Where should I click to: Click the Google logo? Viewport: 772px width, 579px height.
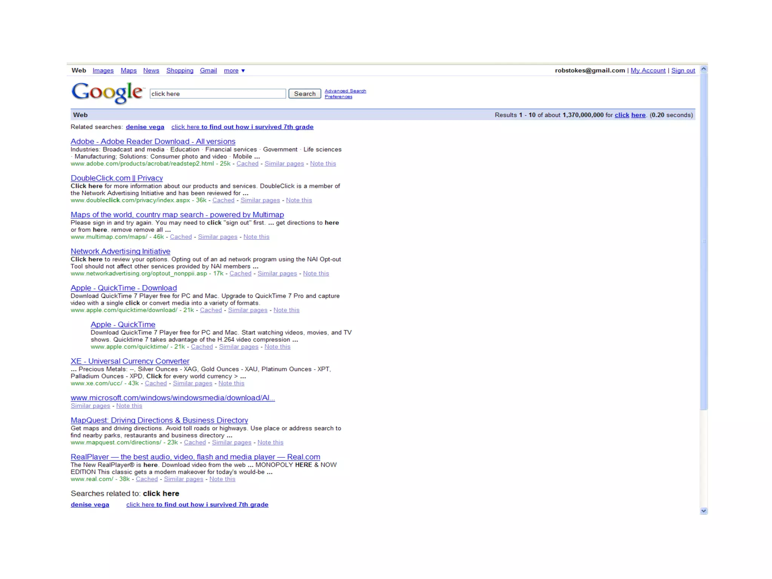(107, 92)
